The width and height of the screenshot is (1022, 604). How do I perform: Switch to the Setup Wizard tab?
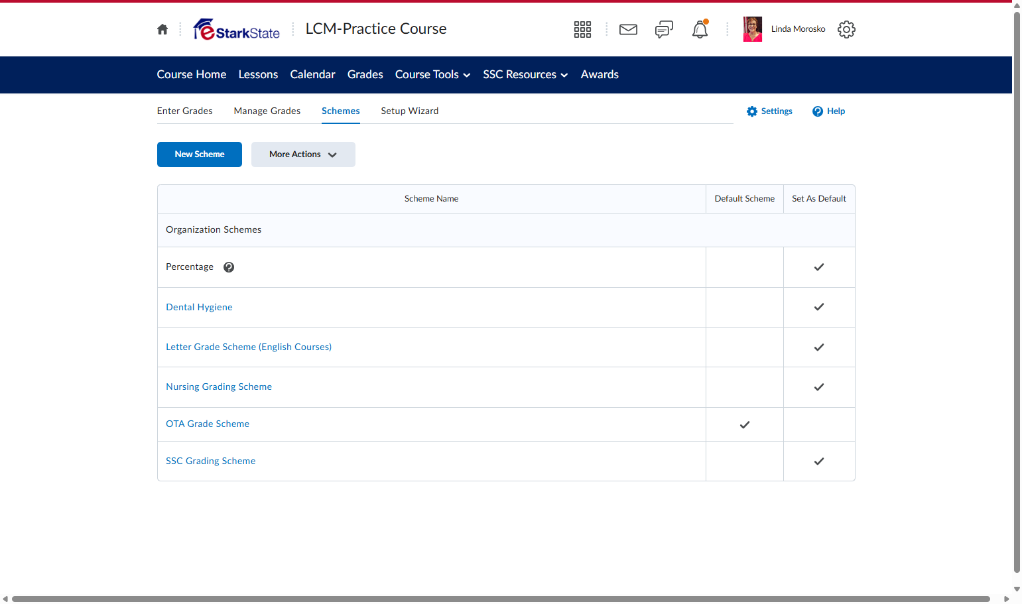click(410, 111)
